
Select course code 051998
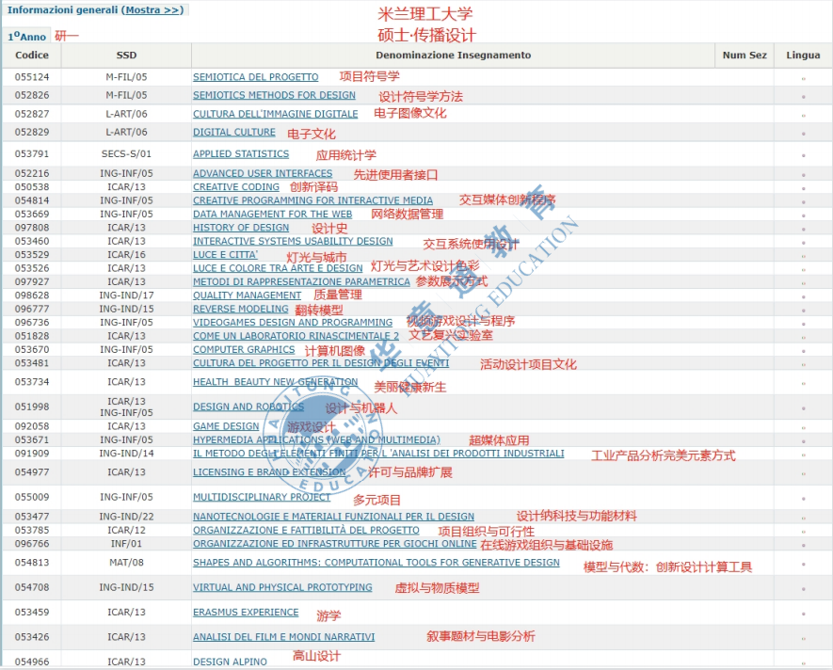(x=32, y=407)
